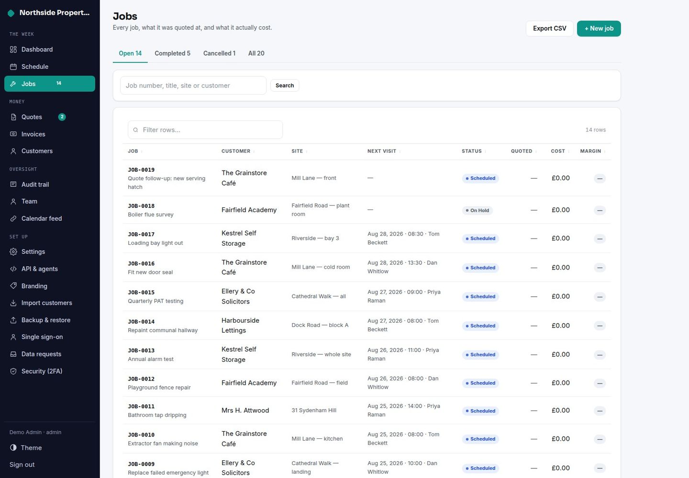Click the Audit trail icon
Image resolution: width=689 pixels, height=478 pixels.
tap(13, 185)
